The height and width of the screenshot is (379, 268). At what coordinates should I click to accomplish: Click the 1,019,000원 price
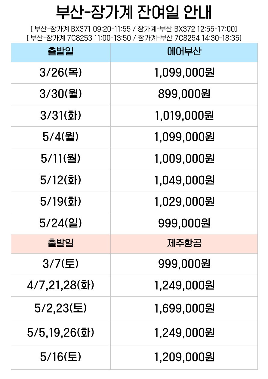tap(184, 116)
